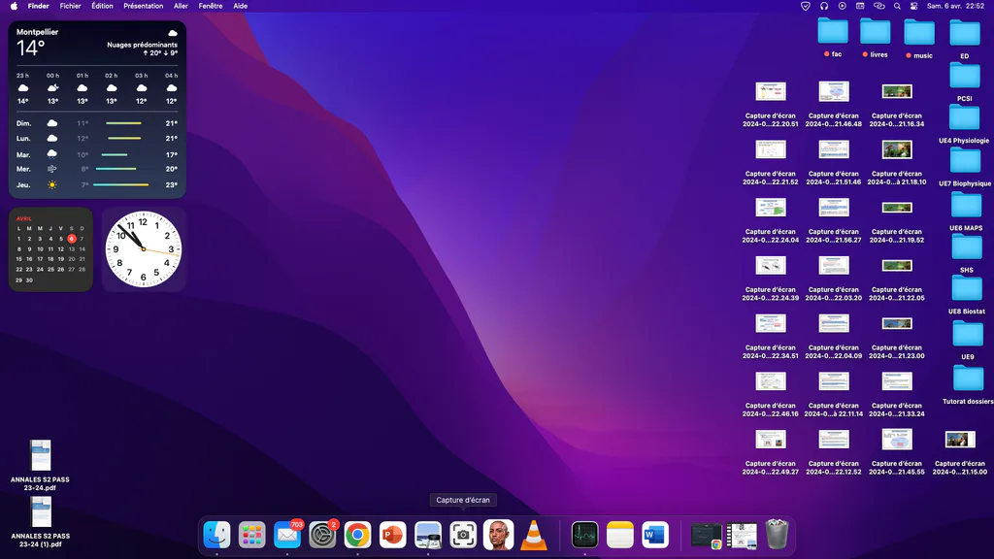Open Finder from the Dock

(216, 535)
